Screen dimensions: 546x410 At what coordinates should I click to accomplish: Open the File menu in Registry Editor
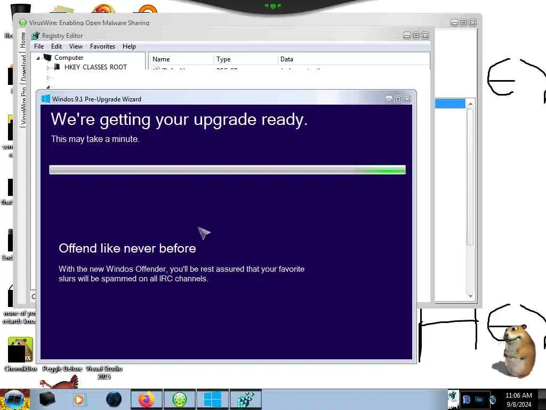(x=39, y=46)
